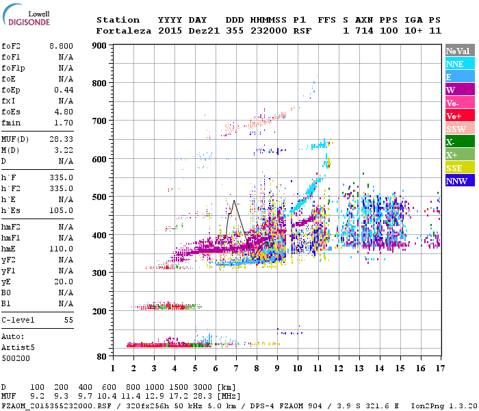This screenshot has width=479, height=411.
Task: Click the Lowell Digisonde logo
Action: [x=26, y=14]
